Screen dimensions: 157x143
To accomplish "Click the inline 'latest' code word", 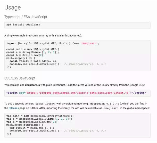I will (50, 104).
